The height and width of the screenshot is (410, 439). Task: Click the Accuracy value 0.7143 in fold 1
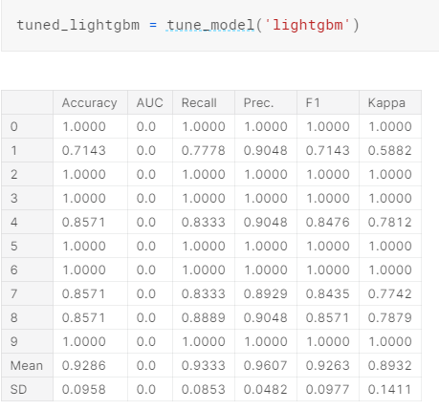coord(84,150)
